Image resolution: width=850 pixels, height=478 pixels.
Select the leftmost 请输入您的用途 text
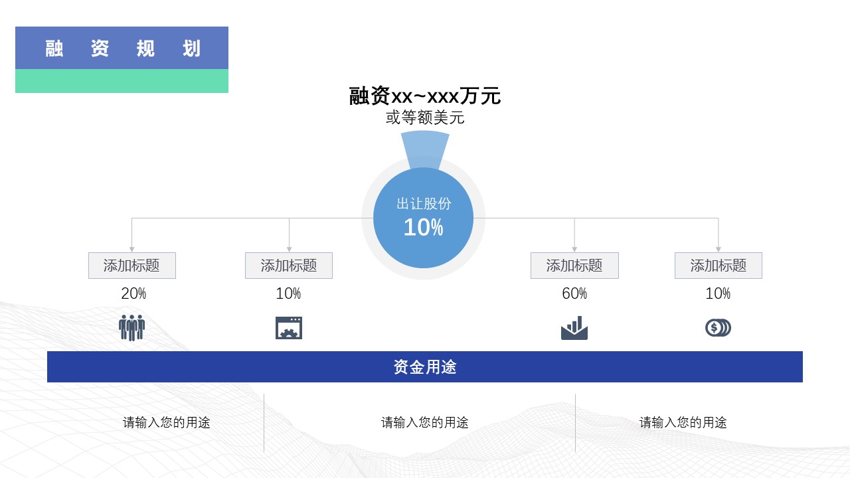click(166, 422)
